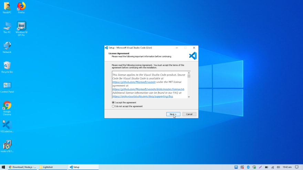The width and height of the screenshot is (303, 170).
Task: Open the volume speaker tray icon
Action: [x=278, y=167]
